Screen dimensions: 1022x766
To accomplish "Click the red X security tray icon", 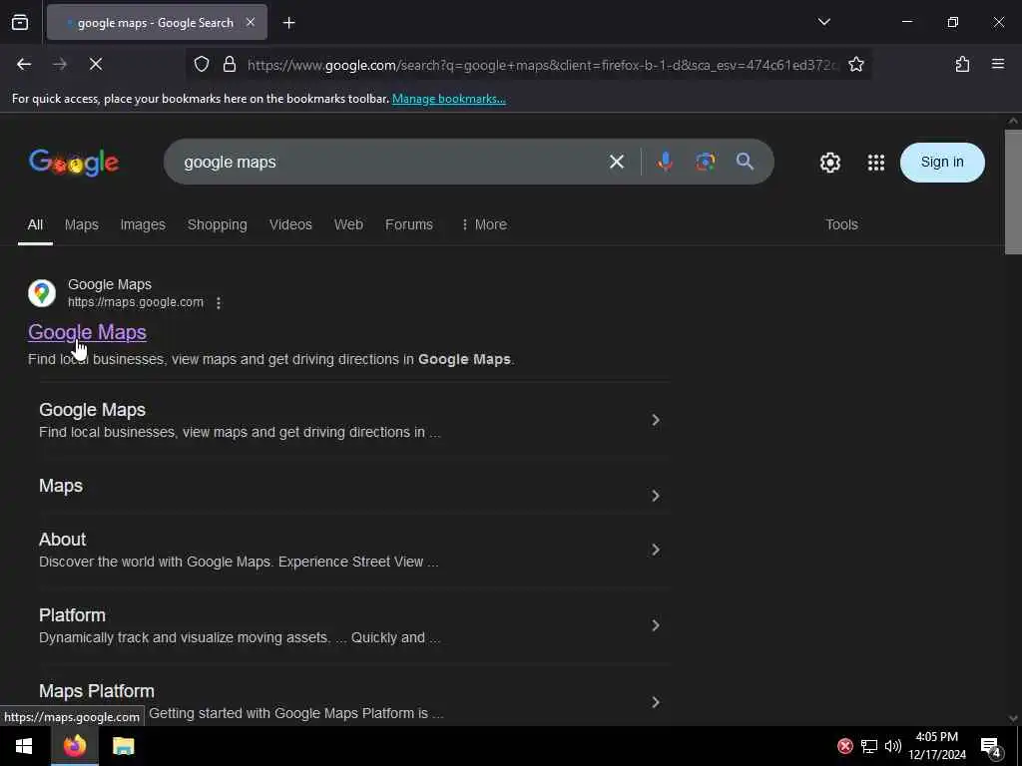I will [844, 746].
